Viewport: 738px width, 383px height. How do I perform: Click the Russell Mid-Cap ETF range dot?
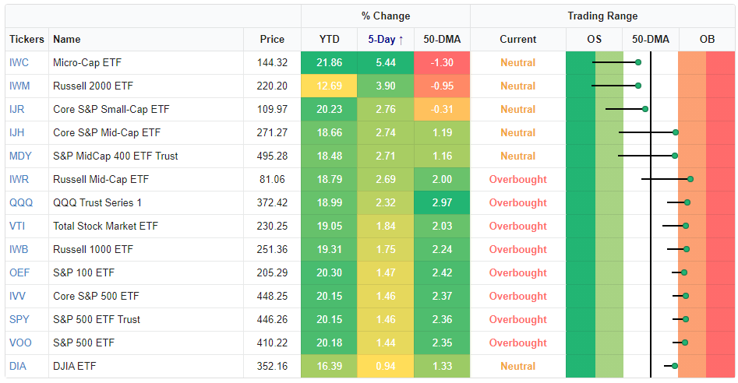point(690,179)
